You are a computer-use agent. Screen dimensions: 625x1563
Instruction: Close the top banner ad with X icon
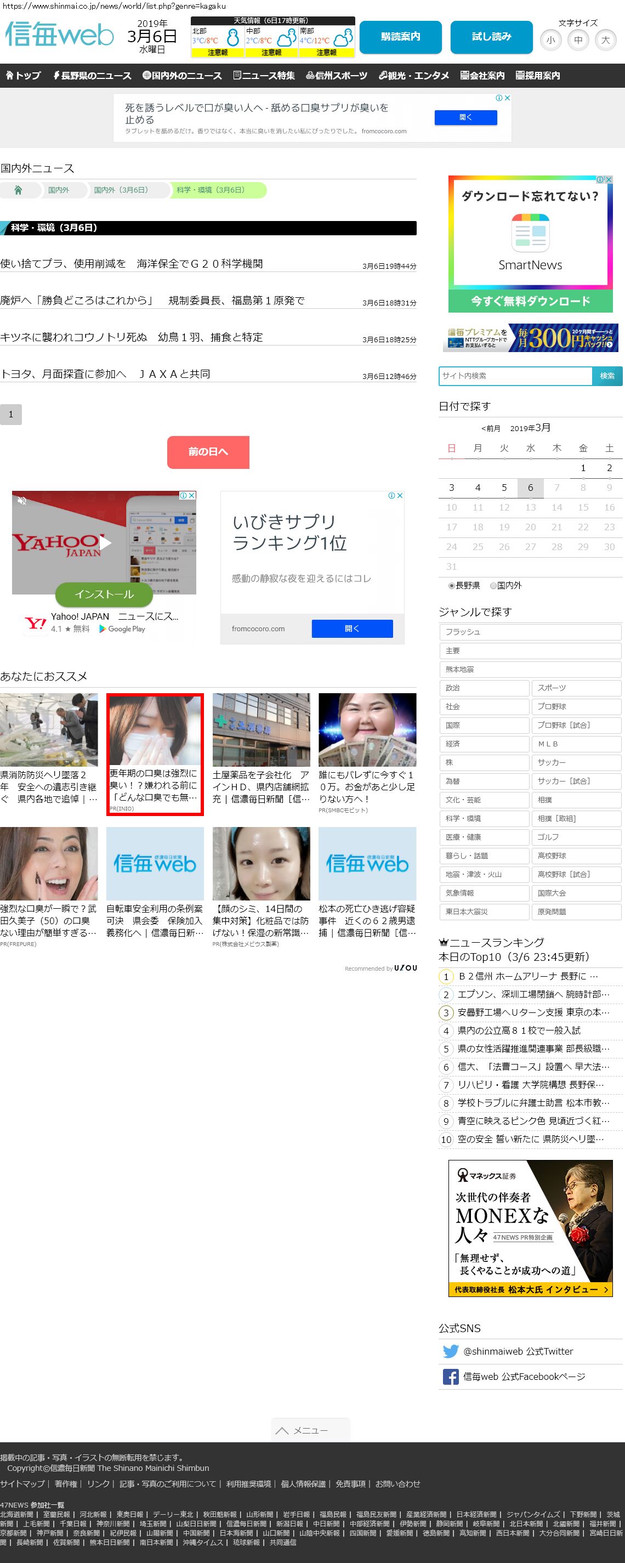(507, 98)
